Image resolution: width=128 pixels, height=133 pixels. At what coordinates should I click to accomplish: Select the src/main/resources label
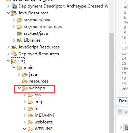click(43, 27)
